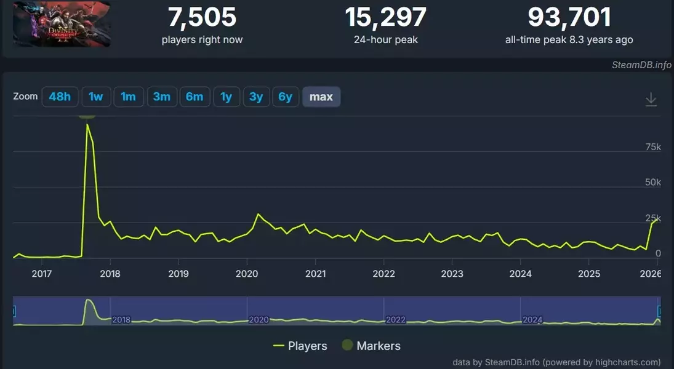674x369 pixels.
Task: Click the green Markers legend circle
Action: click(x=347, y=346)
